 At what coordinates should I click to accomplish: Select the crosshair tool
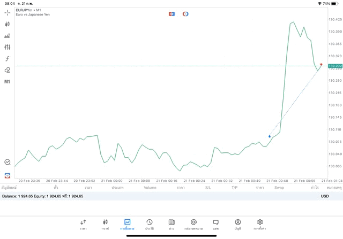pyautogui.click(x=7, y=12)
